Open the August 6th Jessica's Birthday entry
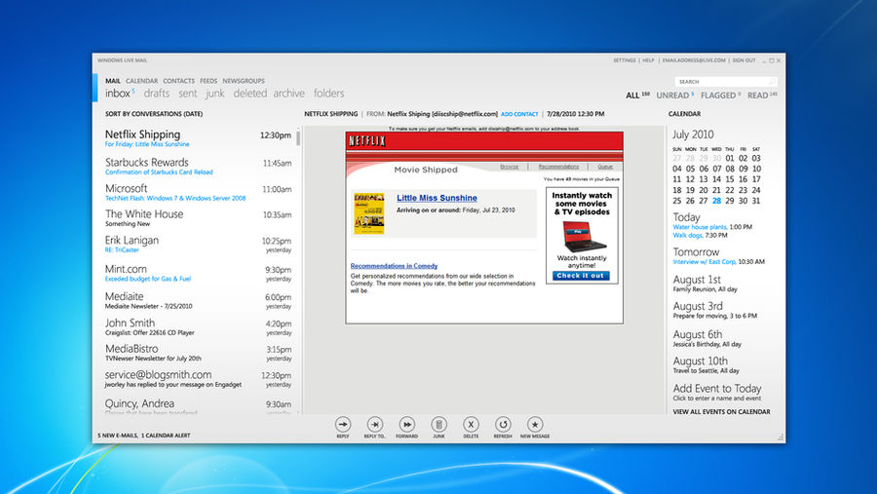 [x=707, y=338]
